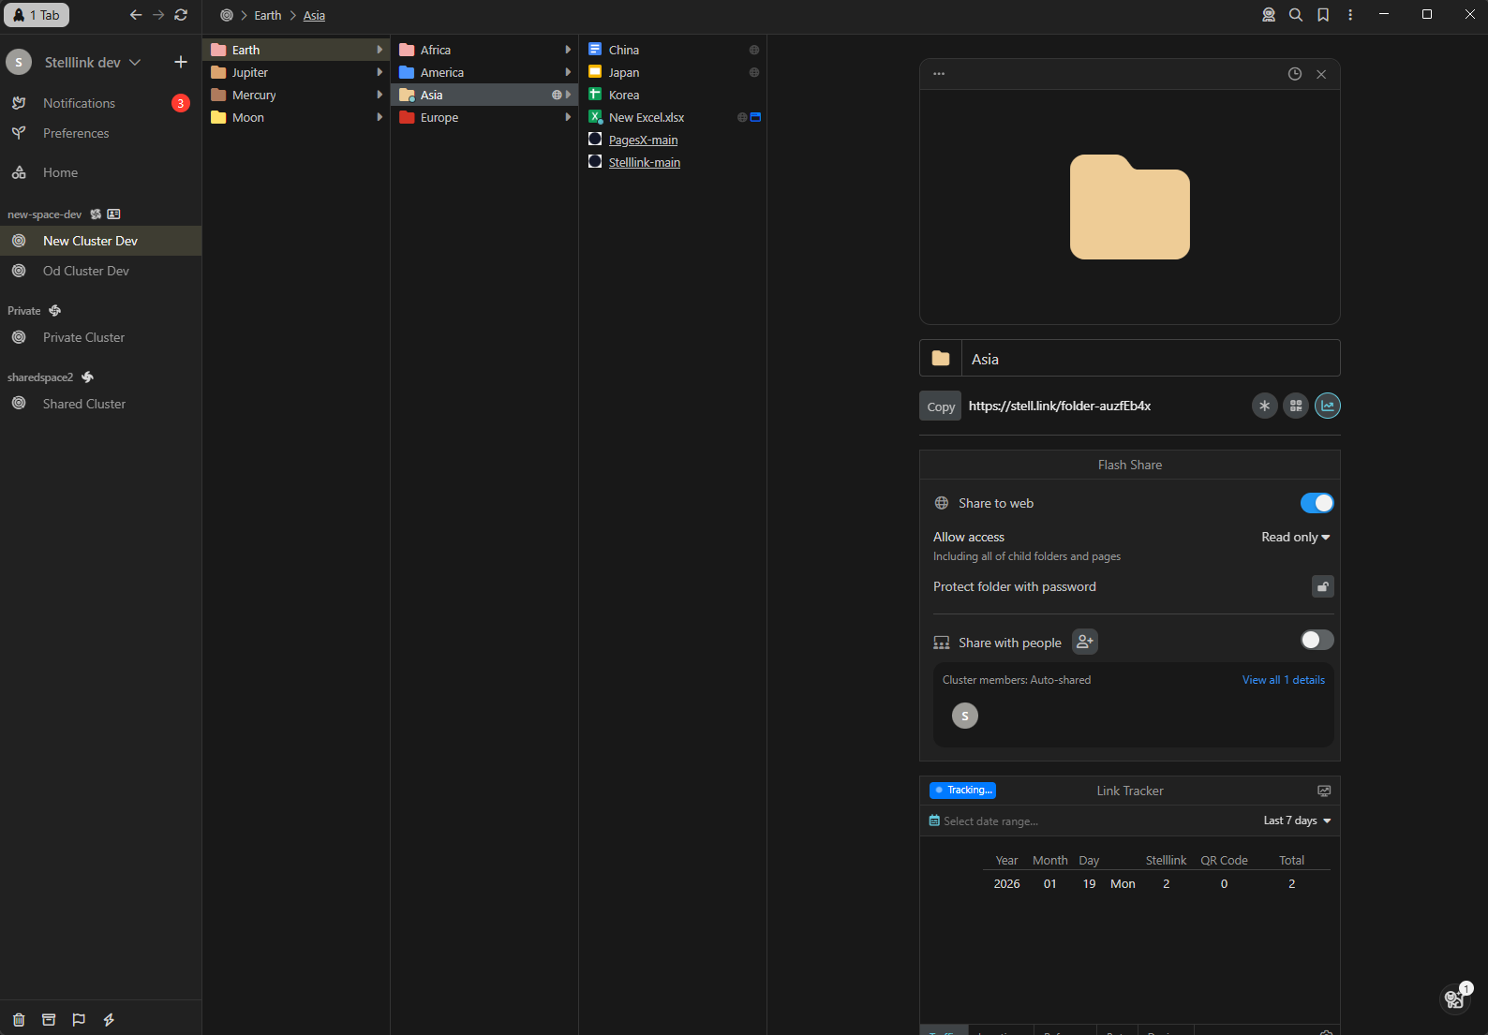Screen dimensions: 1488x1035
Task: Click the Asia folder name field
Action: [1150, 359]
